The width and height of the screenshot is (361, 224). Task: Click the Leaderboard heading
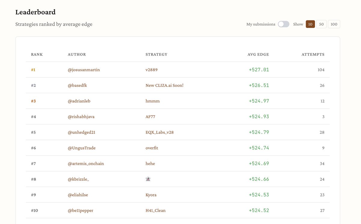[35, 12]
